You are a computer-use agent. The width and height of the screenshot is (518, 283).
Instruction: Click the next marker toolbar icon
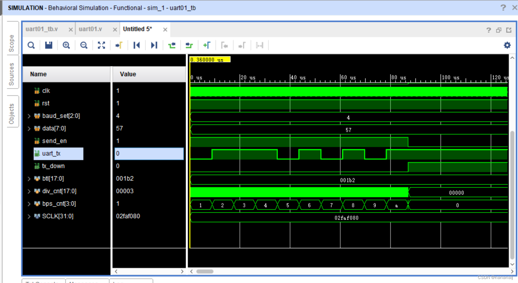242,45
